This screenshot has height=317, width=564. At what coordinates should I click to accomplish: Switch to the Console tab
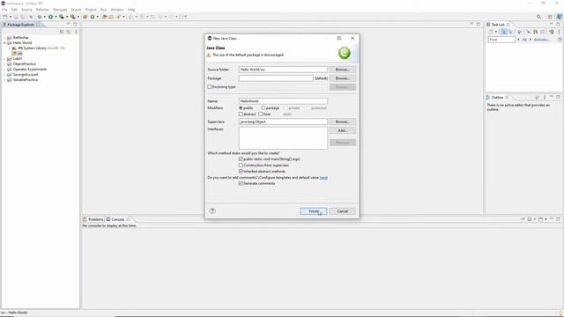(x=118, y=219)
